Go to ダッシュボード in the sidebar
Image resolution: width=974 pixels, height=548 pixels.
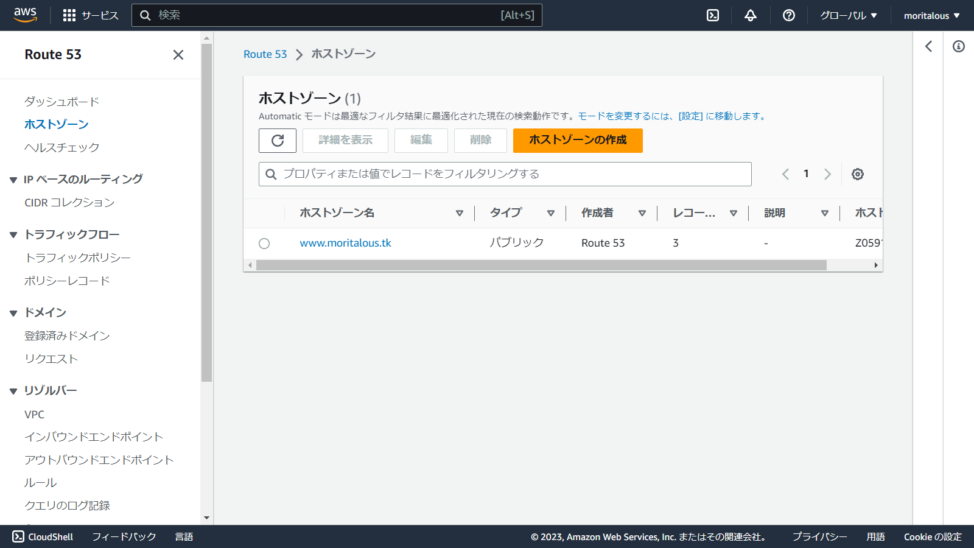point(61,101)
